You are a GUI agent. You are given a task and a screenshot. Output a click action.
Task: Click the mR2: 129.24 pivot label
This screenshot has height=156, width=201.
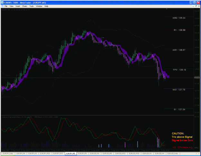coord(179,18)
